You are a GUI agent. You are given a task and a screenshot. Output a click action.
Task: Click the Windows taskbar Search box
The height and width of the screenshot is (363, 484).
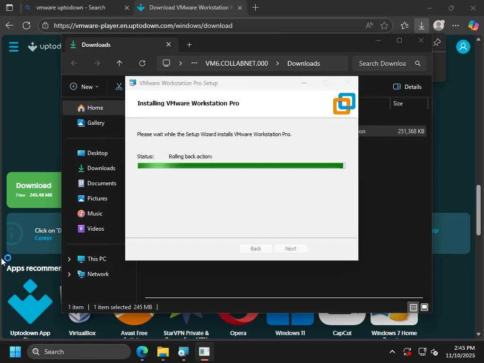[79, 352]
